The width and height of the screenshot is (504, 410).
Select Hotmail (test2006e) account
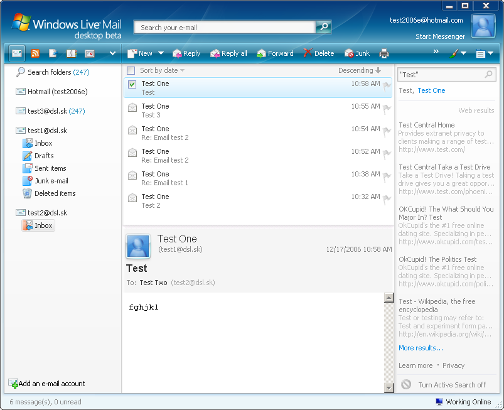point(51,92)
